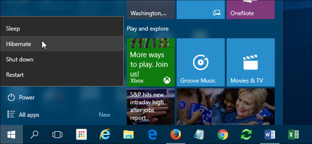The height and width of the screenshot is (144, 312).
Task: Click the Power button in Start menu
Action: point(21,97)
